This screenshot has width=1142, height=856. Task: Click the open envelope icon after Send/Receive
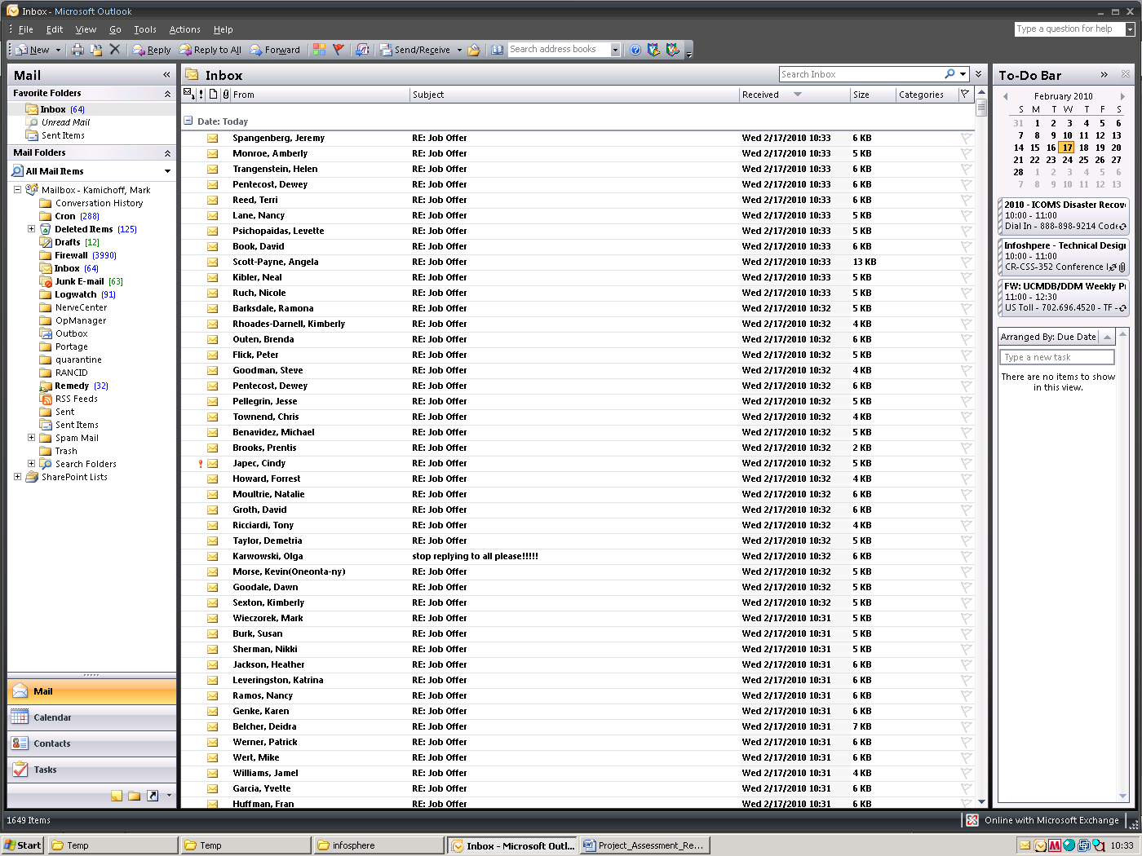[x=474, y=50]
